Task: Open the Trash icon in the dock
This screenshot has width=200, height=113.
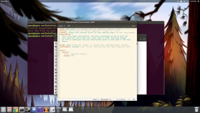Action: 197,110
